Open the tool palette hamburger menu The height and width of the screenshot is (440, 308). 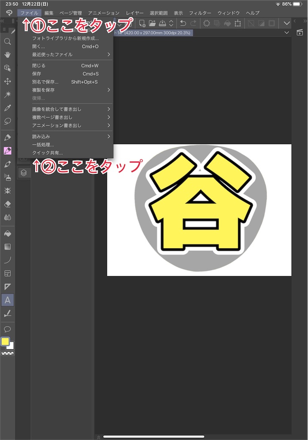pyautogui.click(x=4, y=29)
